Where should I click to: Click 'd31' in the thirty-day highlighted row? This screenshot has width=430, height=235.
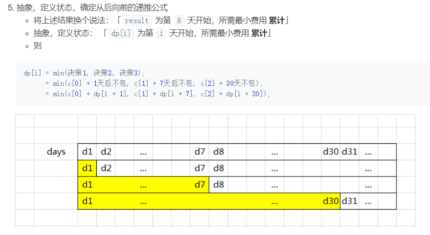coord(349,201)
